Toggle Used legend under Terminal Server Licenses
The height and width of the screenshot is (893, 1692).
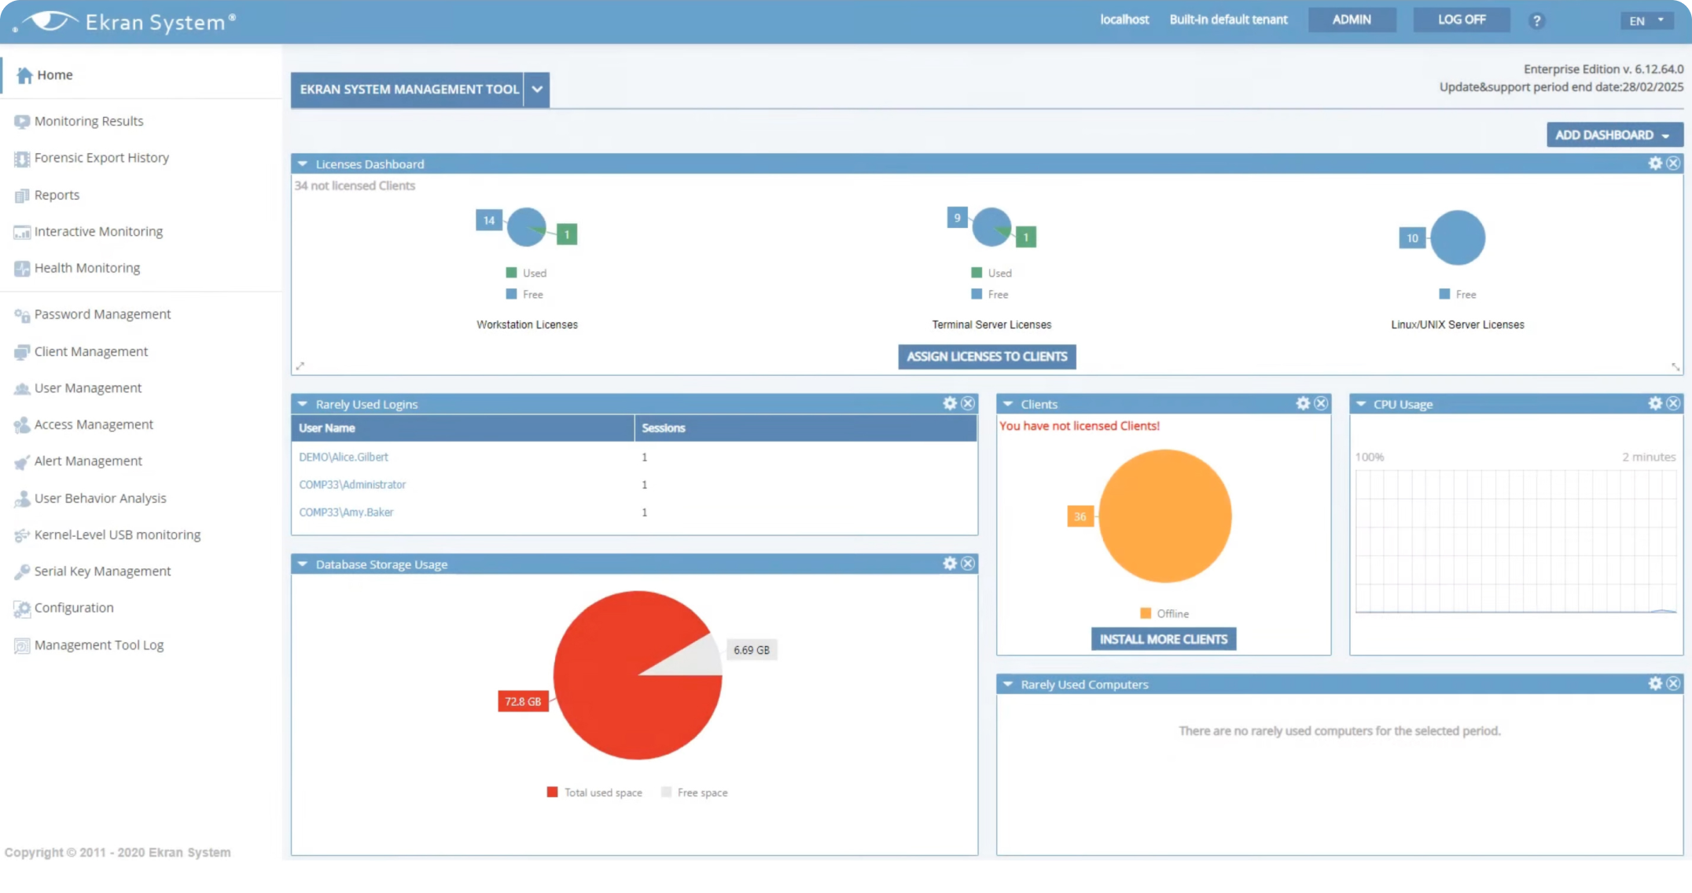point(991,273)
